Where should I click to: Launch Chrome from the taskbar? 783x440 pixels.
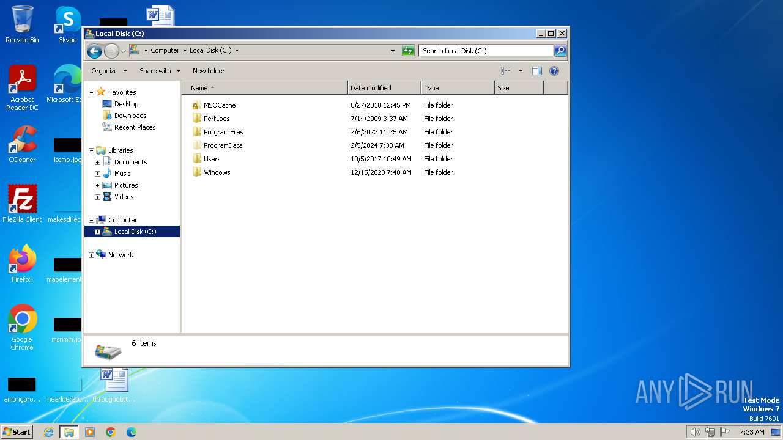coord(111,432)
